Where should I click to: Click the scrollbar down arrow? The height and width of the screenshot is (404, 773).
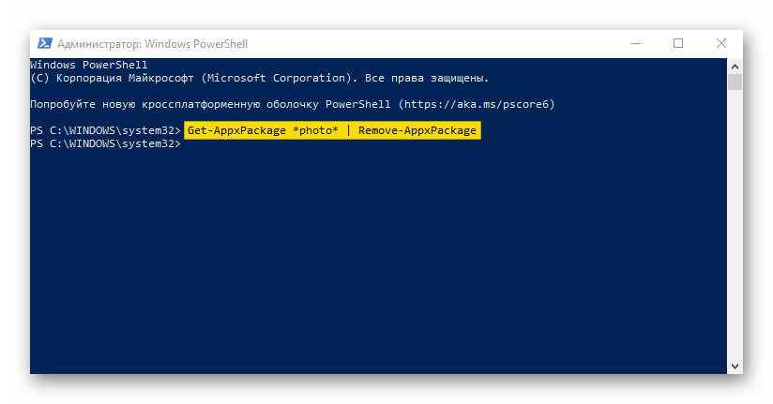735,367
